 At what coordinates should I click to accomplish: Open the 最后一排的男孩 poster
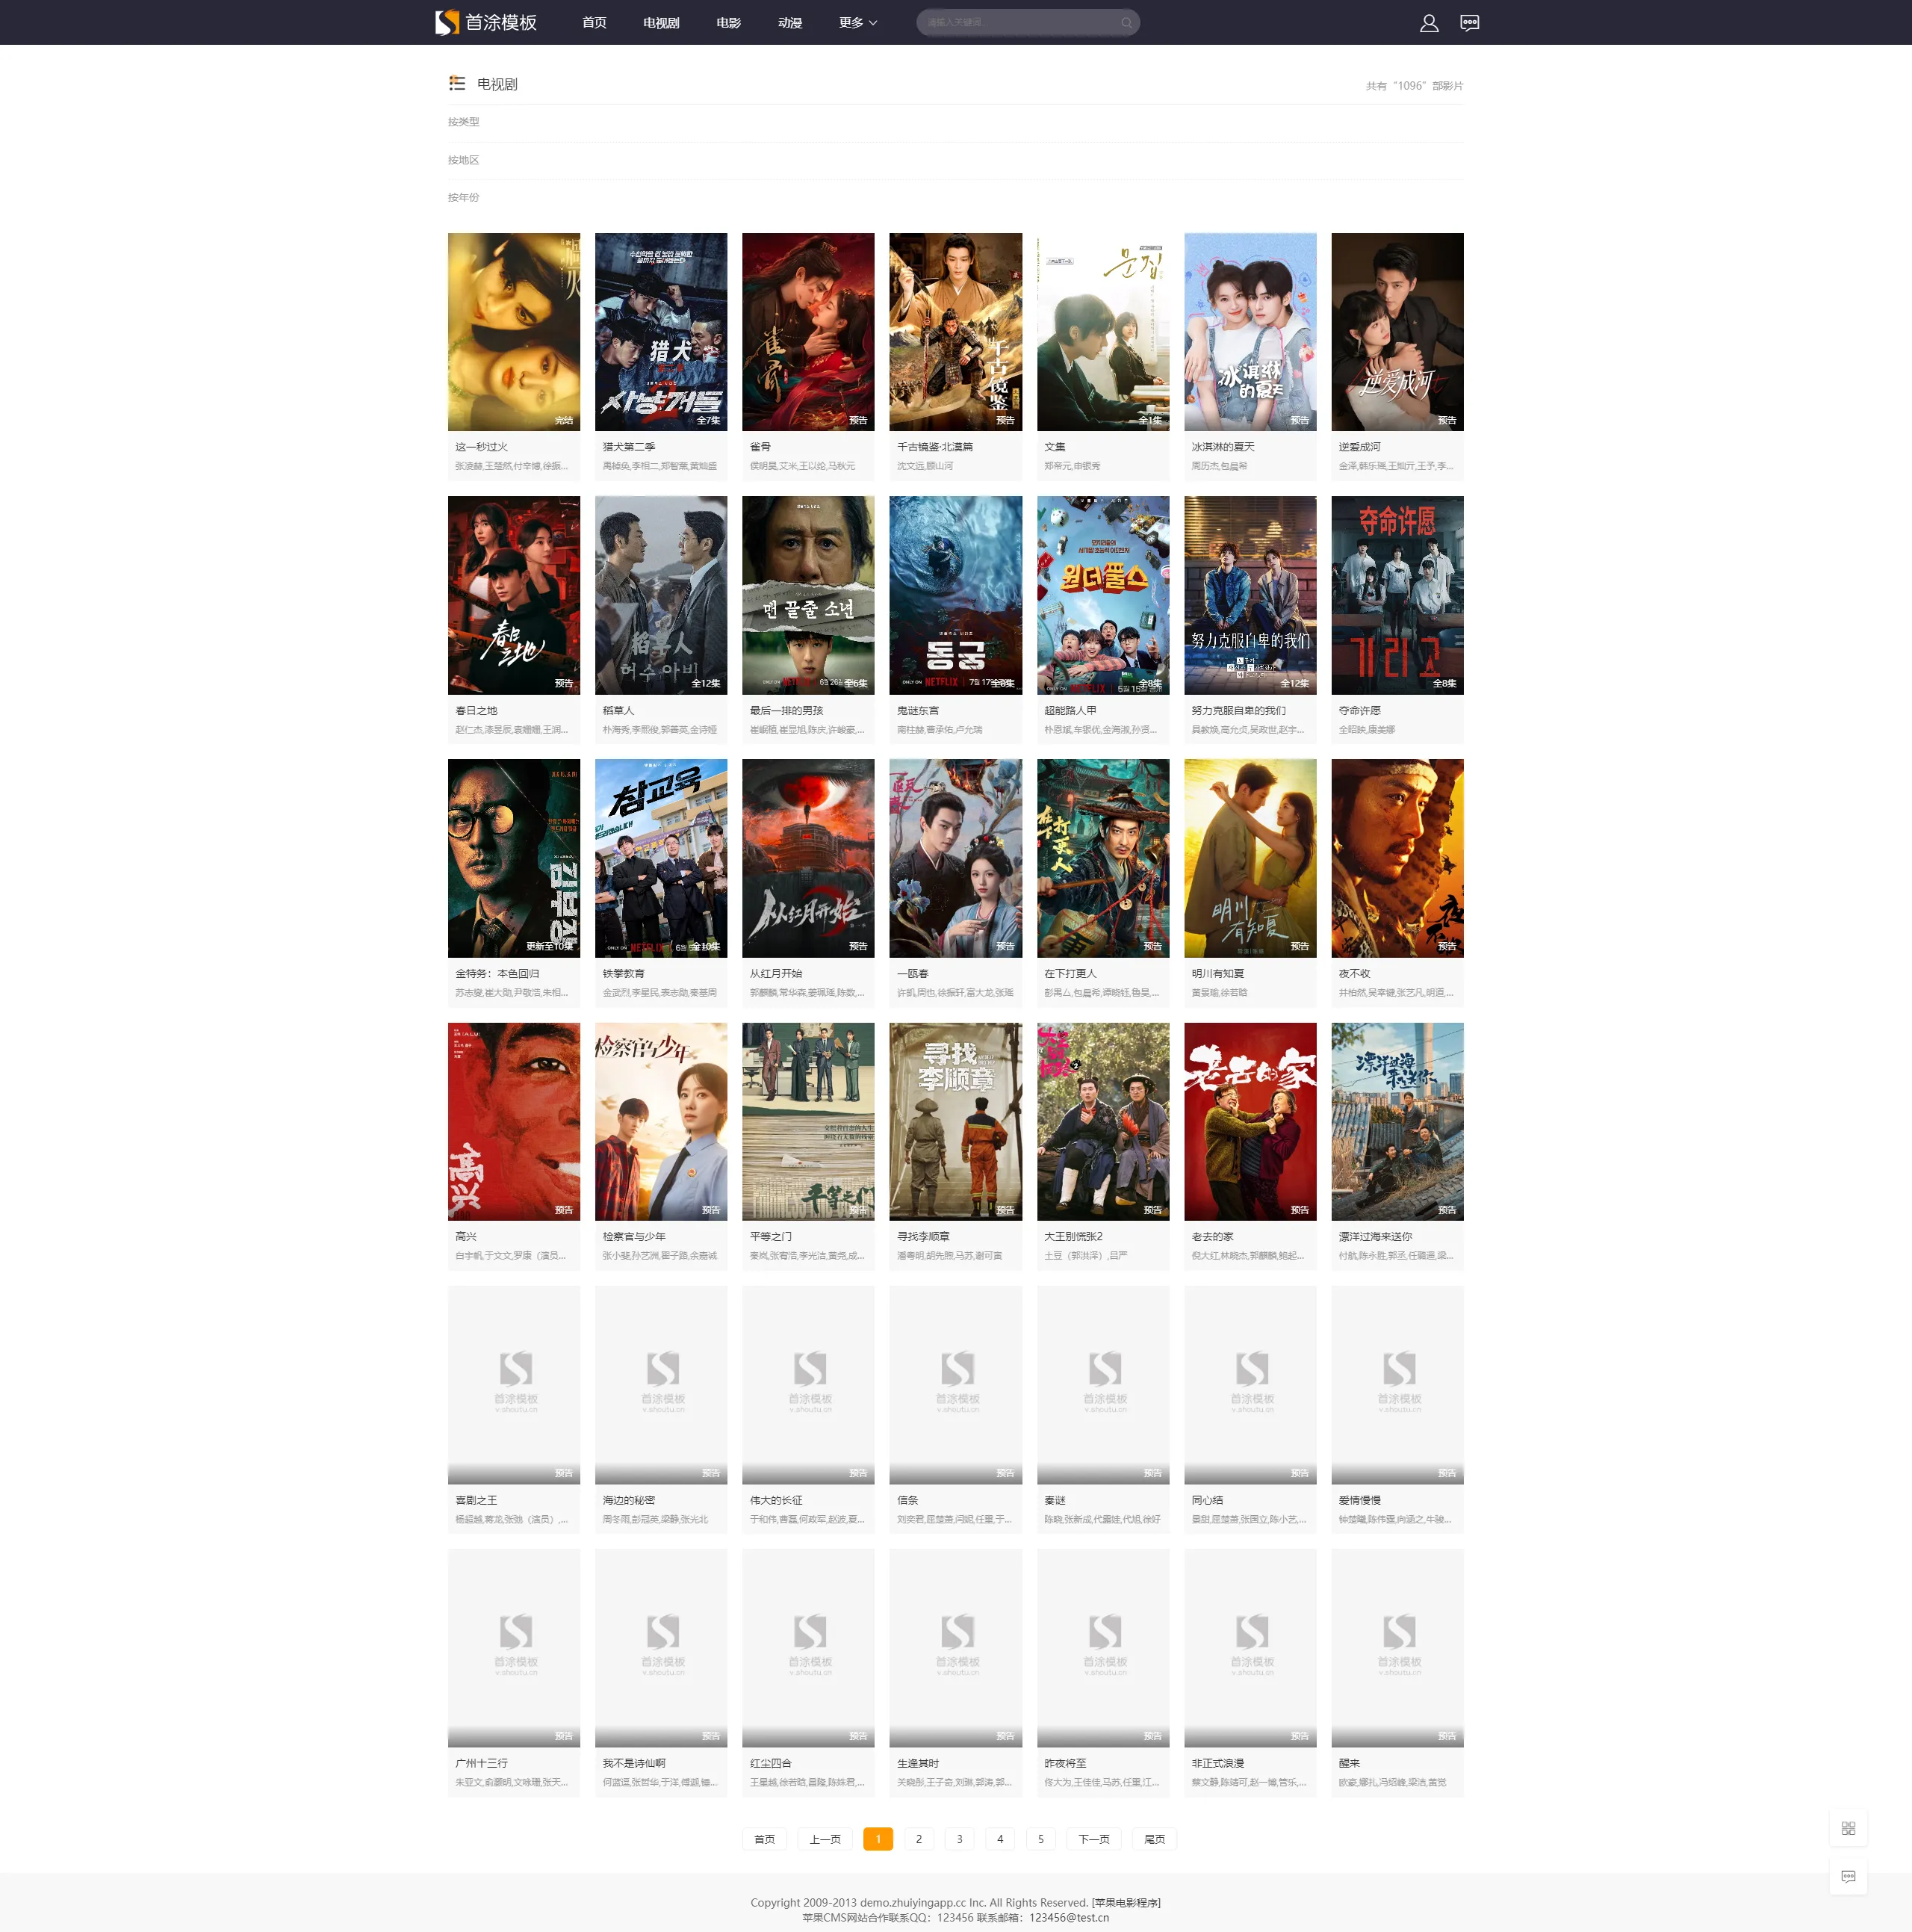807,595
